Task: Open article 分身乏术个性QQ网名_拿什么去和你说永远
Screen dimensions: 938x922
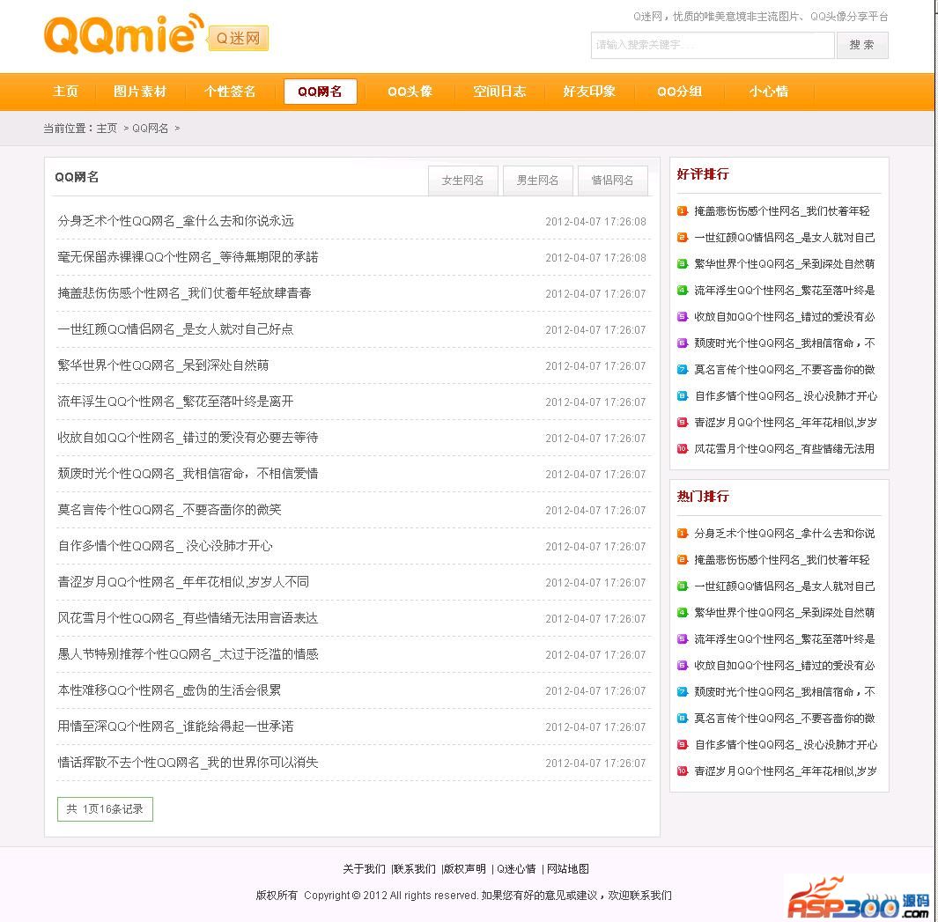Action: tap(175, 221)
